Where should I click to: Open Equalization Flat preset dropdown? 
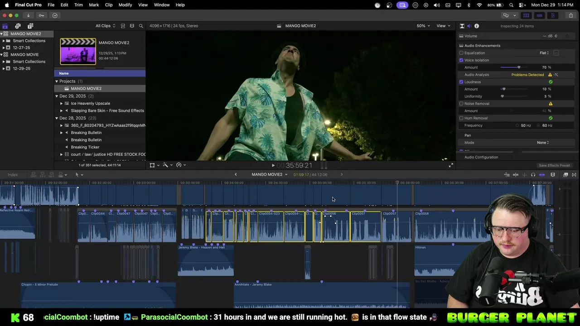(x=544, y=53)
